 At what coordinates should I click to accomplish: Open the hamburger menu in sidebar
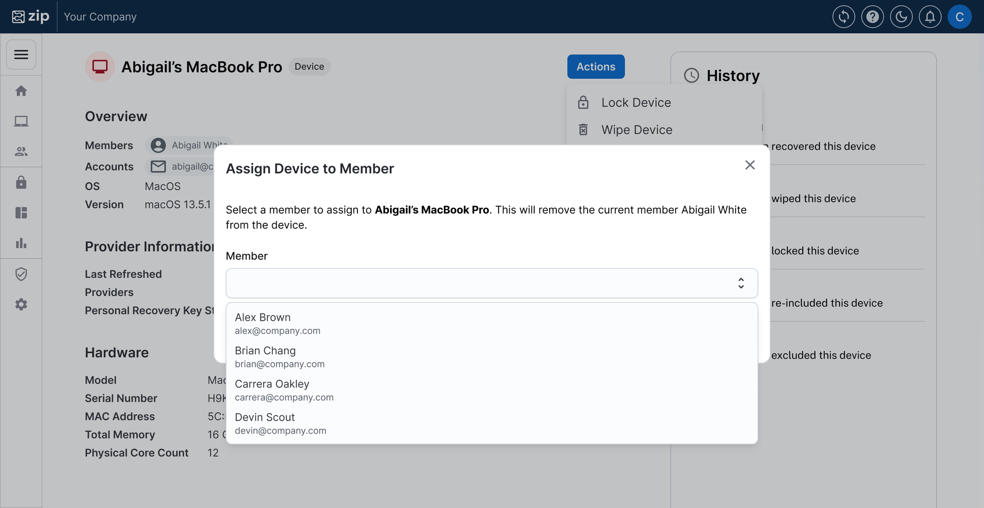click(x=21, y=55)
